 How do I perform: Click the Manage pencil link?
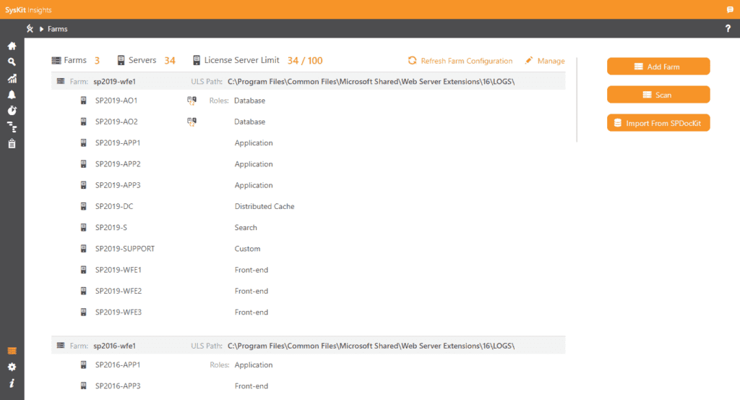[545, 61]
